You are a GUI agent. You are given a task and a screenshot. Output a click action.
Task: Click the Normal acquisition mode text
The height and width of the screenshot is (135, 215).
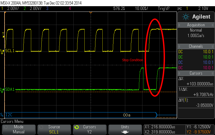[x=196, y=30]
